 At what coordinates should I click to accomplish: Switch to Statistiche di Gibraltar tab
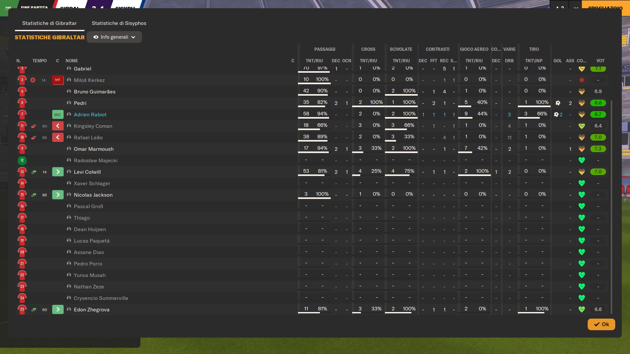click(50, 23)
